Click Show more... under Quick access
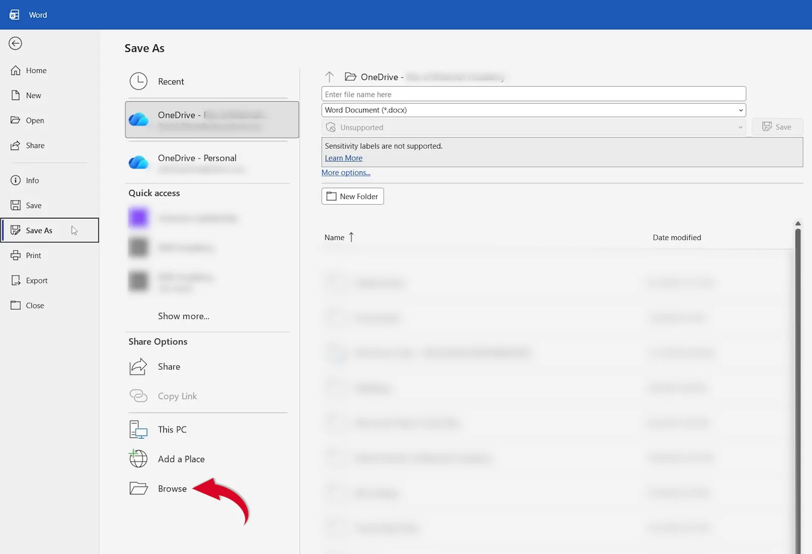The height and width of the screenshot is (554, 812). click(184, 316)
